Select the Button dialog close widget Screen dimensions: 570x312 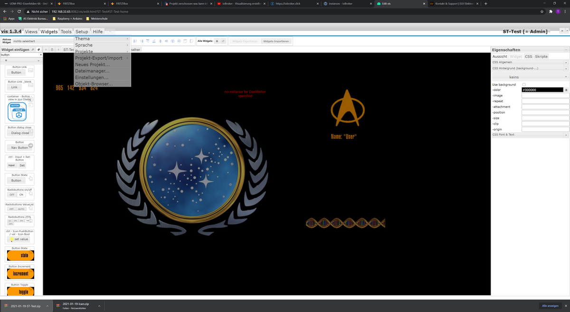(x=20, y=131)
